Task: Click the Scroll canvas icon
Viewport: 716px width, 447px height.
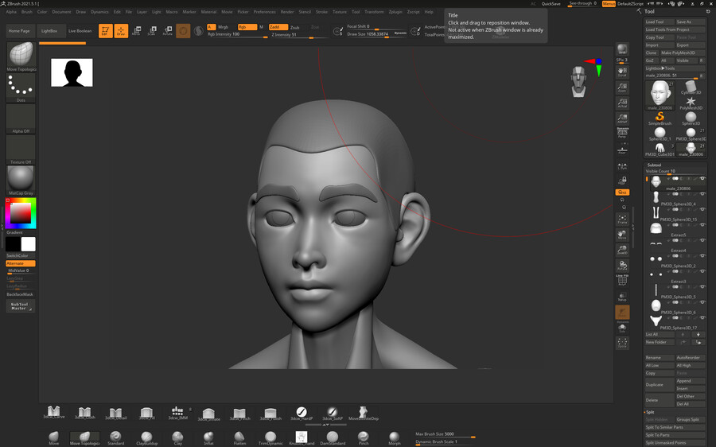Action: coord(622,72)
